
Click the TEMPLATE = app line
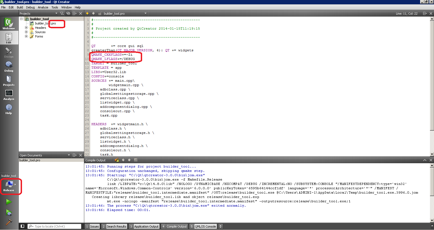click(107, 68)
